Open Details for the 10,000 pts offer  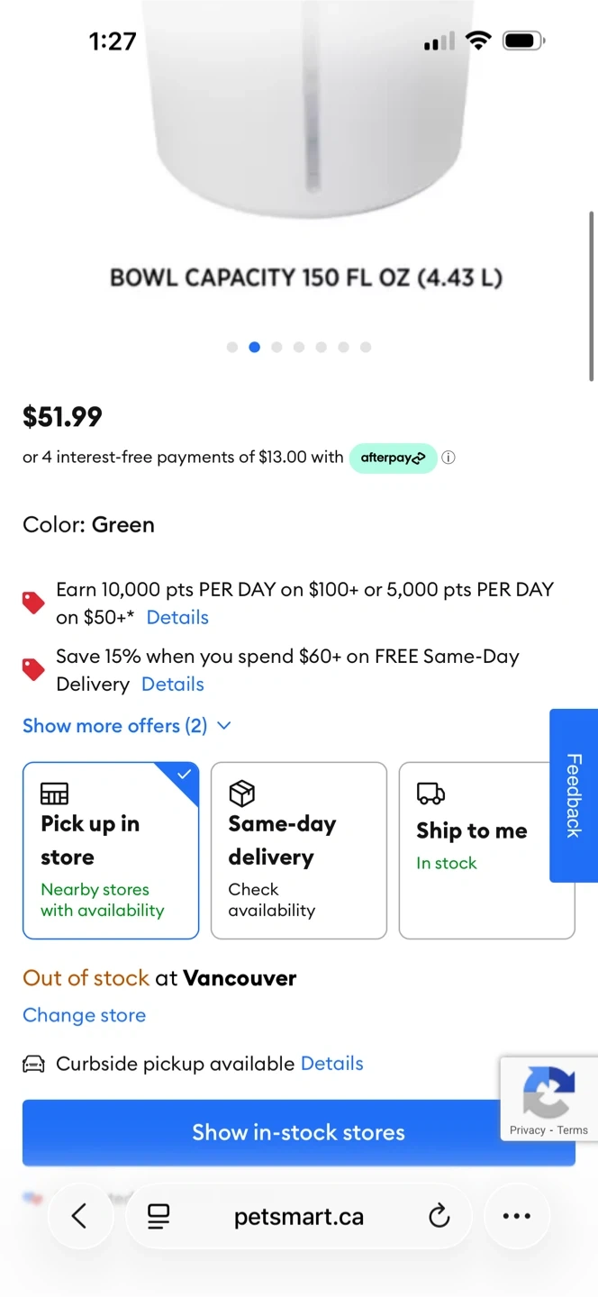click(x=177, y=618)
